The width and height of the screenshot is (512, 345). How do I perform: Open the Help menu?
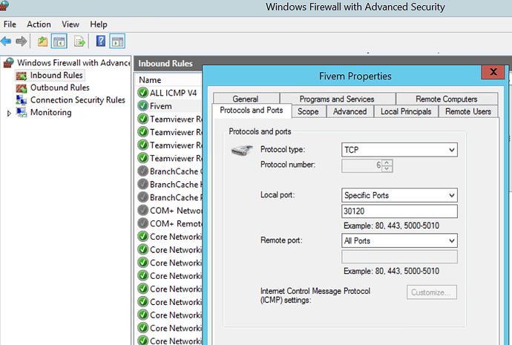[99, 24]
